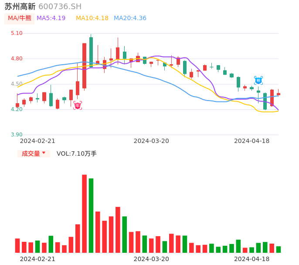Click the 5.10 price axis label

[17, 33]
